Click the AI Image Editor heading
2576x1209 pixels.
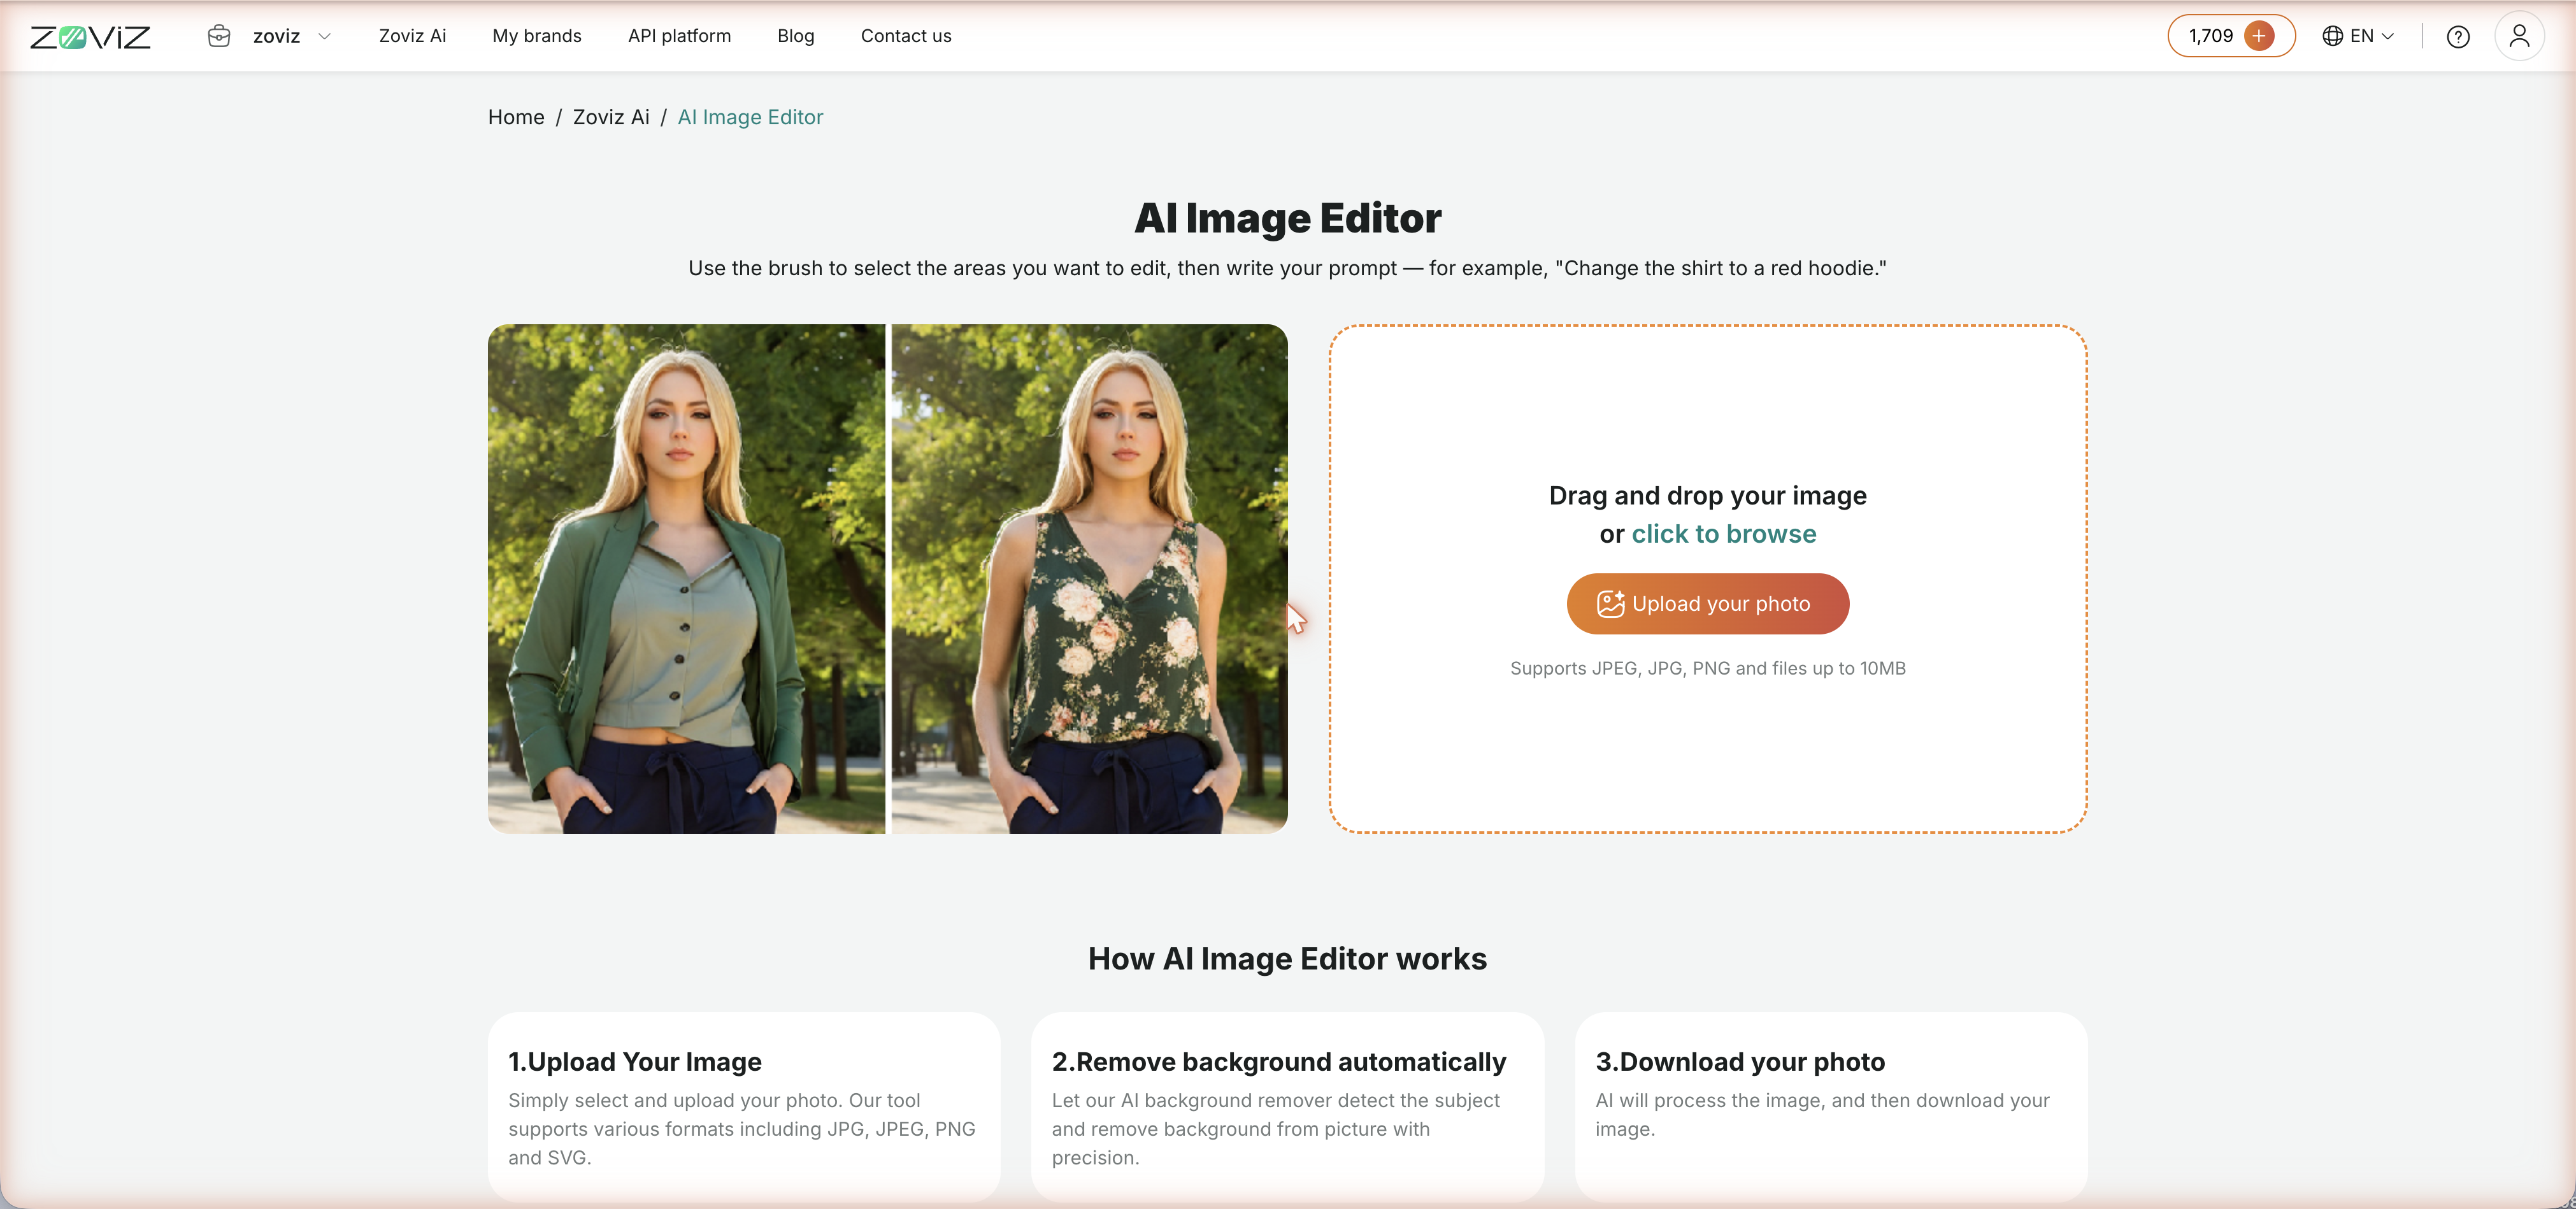(1287, 218)
